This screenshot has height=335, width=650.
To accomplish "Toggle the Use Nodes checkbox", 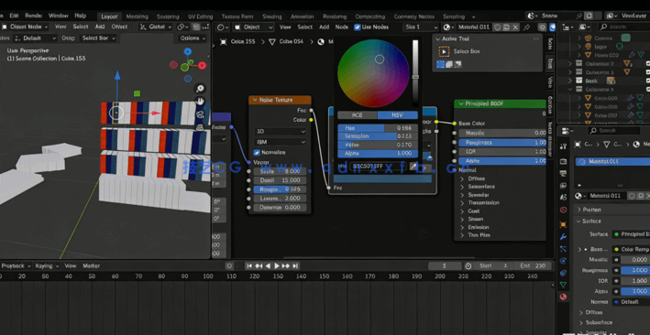I will coord(357,27).
